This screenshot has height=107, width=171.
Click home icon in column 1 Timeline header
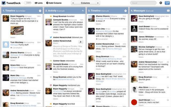click(40, 11)
